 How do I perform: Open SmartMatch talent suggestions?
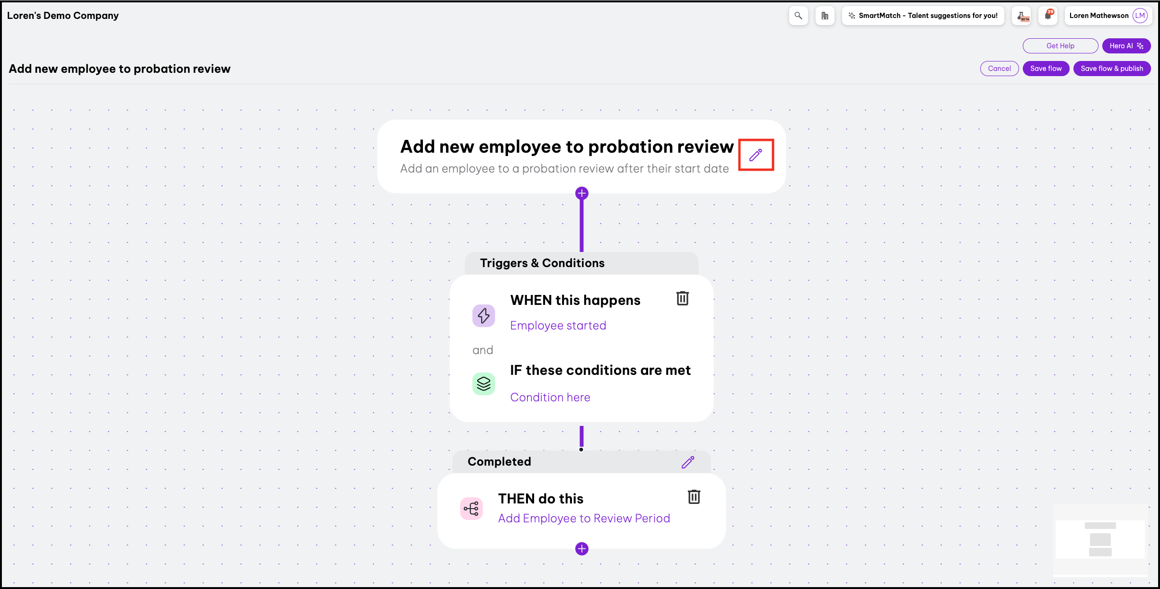click(x=923, y=16)
